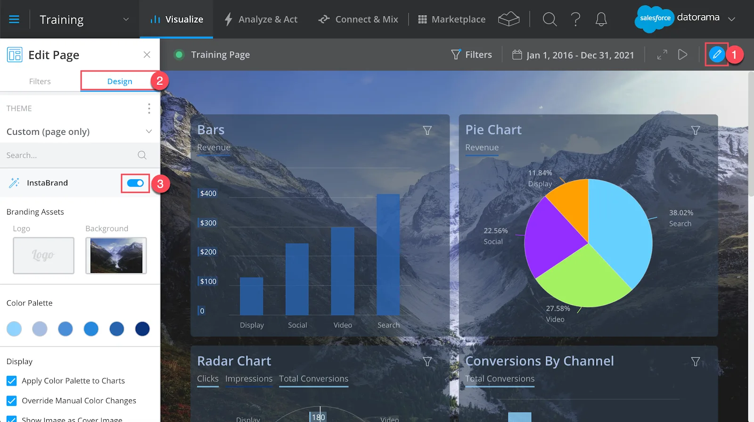Select the darkest navy palette color

(x=142, y=329)
